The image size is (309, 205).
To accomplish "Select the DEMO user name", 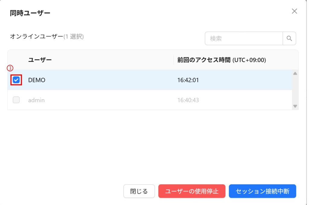I will pyautogui.click(x=37, y=80).
